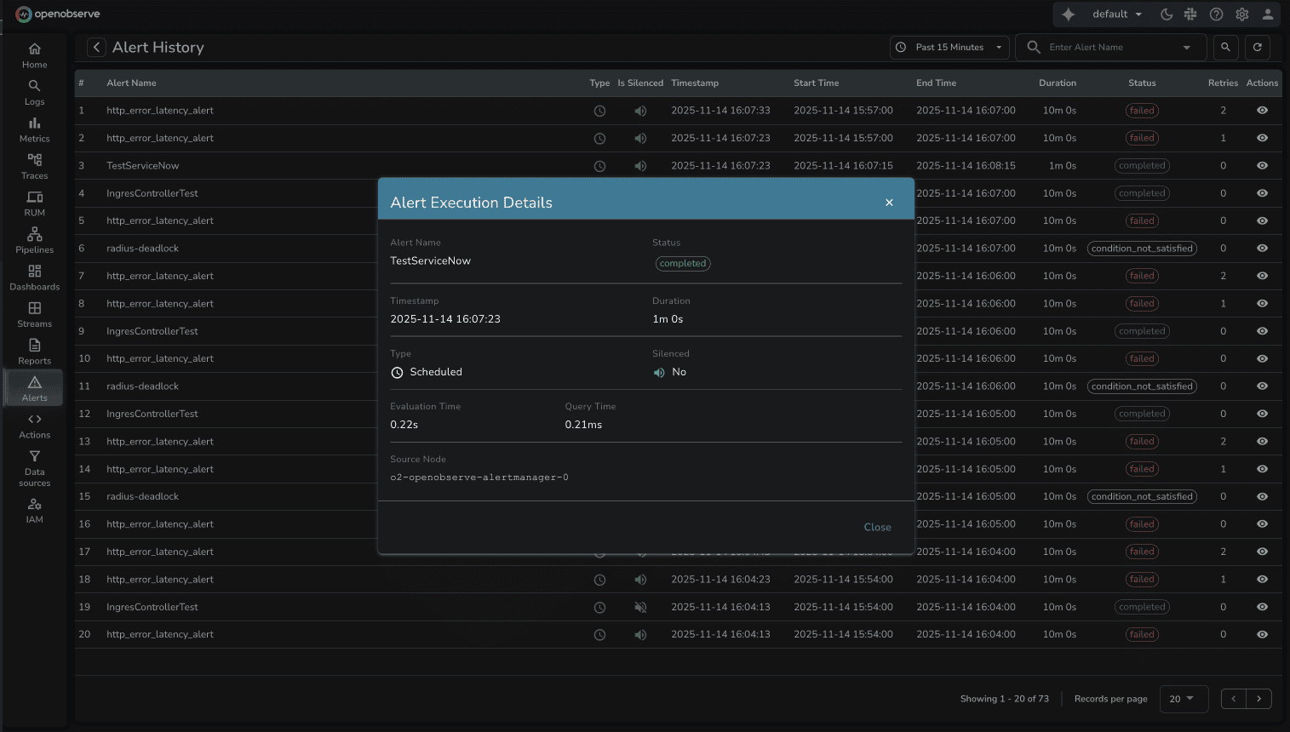Refresh the alert history list

pyautogui.click(x=1258, y=47)
